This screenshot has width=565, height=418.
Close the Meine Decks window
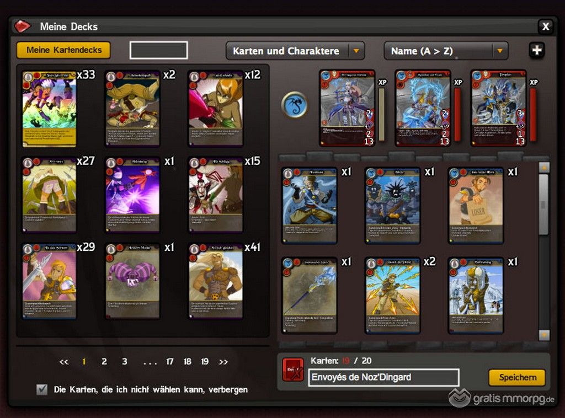point(546,26)
